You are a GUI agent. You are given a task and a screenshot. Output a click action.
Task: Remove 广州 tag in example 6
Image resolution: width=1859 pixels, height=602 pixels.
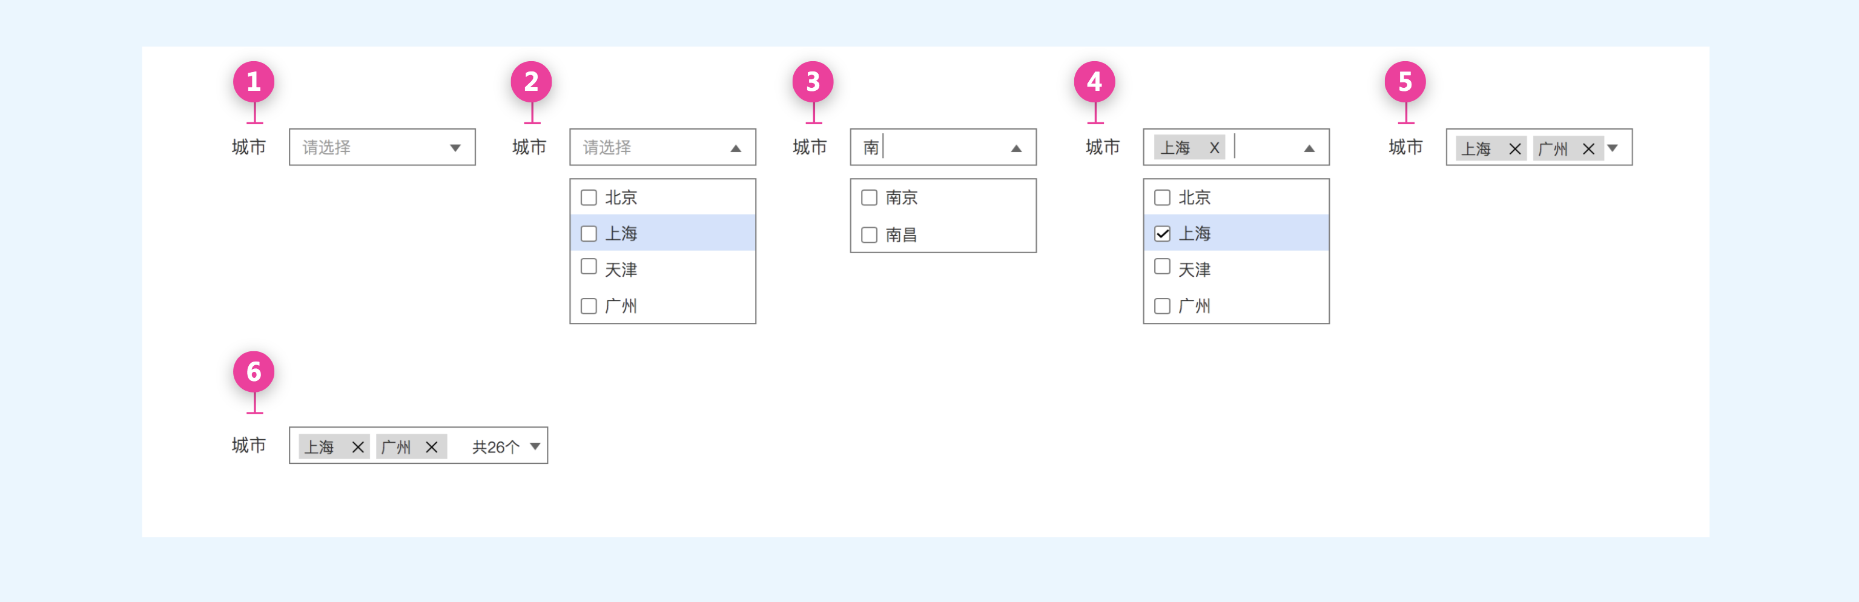(x=431, y=447)
